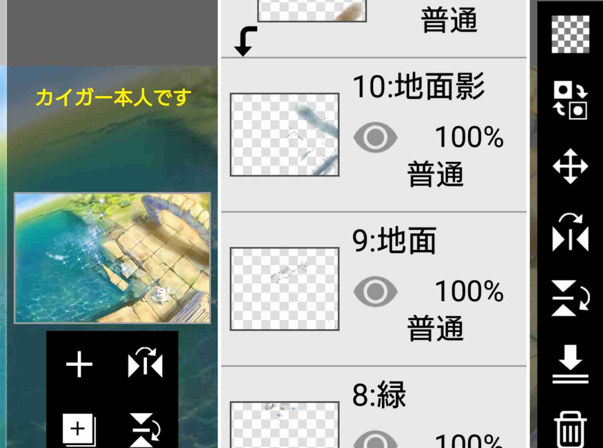Hide the 10:地面影 layer eye
This screenshot has height=448, width=603.
375,137
